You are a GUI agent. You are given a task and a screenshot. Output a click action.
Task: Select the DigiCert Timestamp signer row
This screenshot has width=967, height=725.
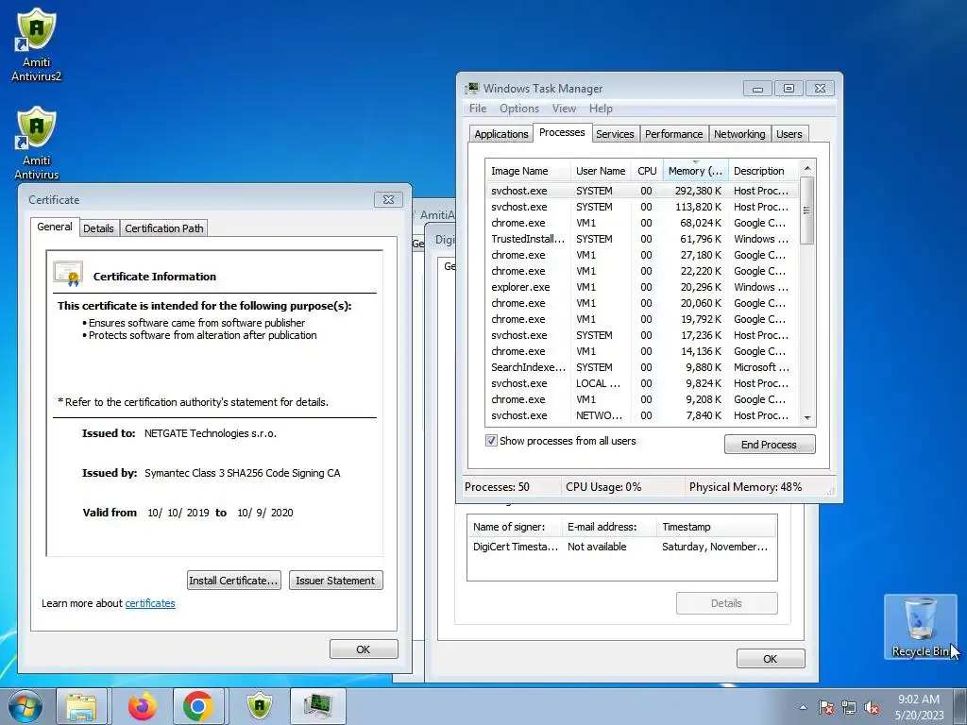621,547
